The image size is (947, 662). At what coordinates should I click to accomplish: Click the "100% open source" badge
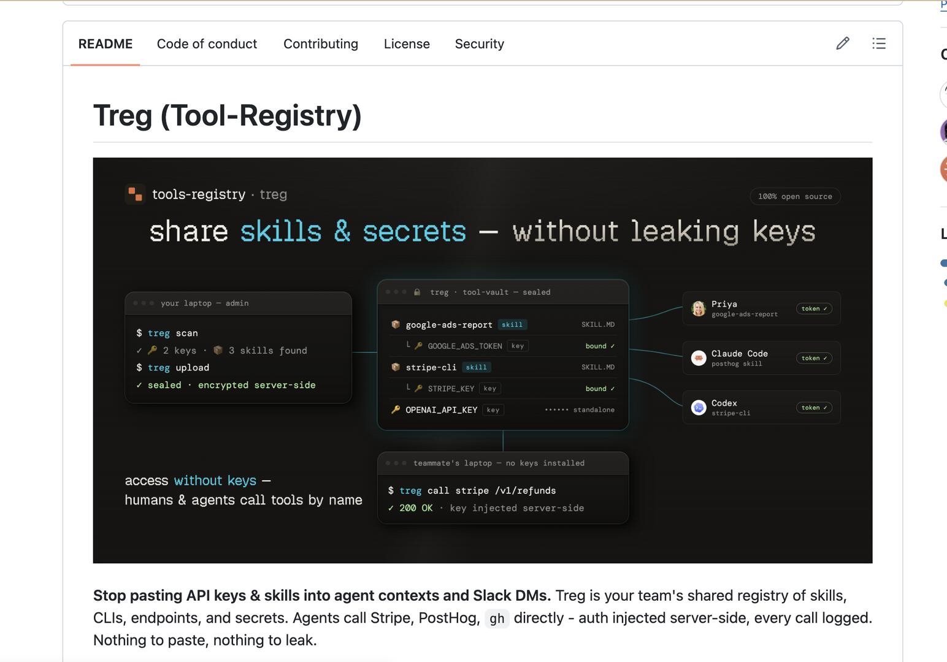click(795, 196)
